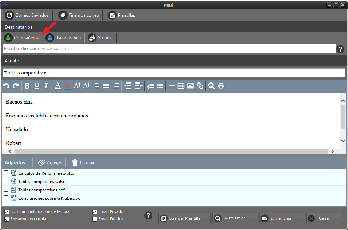Enable the Email Público checkbox
Image resolution: width=348 pixels, height=230 pixels.
pyautogui.click(x=95, y=219)
